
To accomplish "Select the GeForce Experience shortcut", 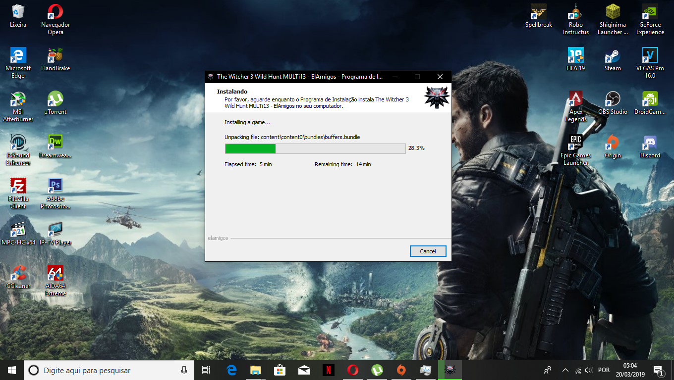I will 650,20.
